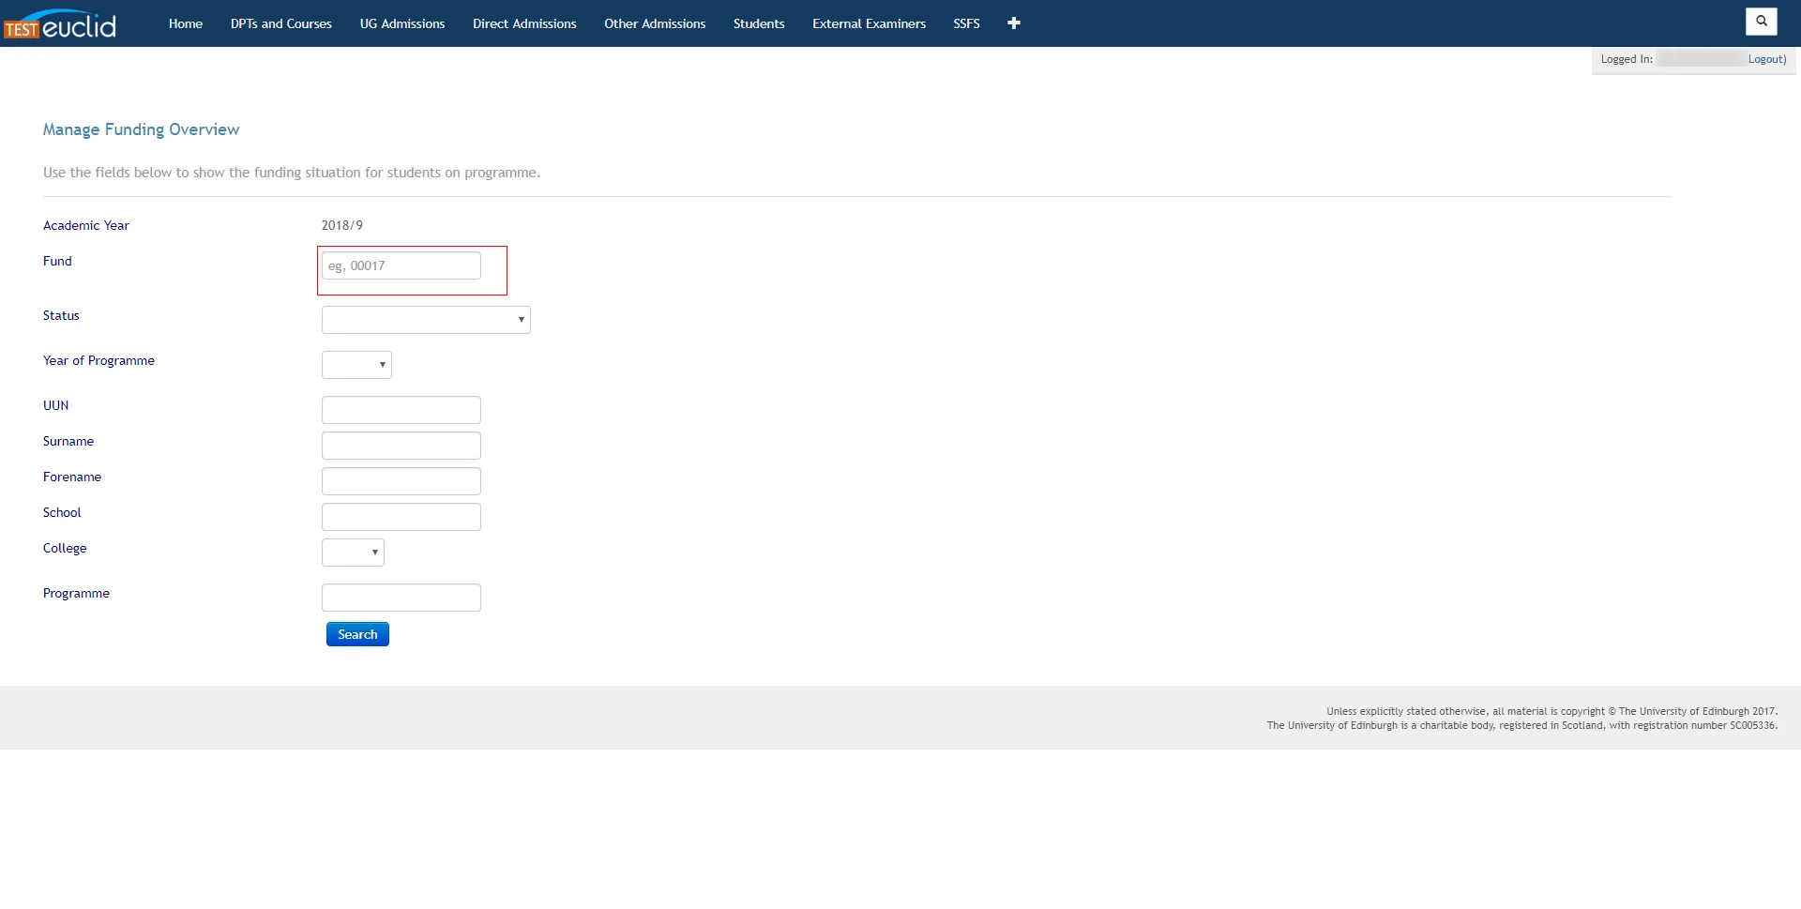
Task: Click the plus icon in navigation bar
Action: pyautogui.click(x=1013, y=23)
